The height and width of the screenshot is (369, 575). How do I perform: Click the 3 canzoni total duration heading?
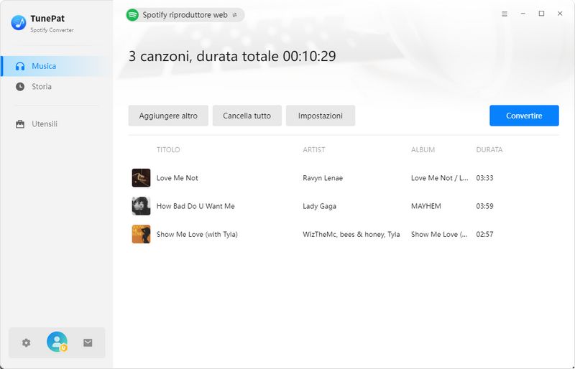point(232,57)
